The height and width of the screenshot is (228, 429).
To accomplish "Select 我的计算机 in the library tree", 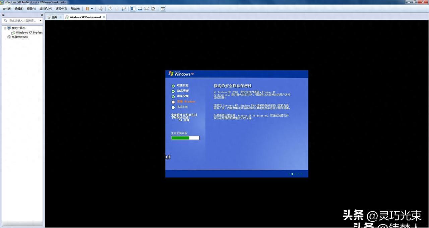I will [18, 28].
